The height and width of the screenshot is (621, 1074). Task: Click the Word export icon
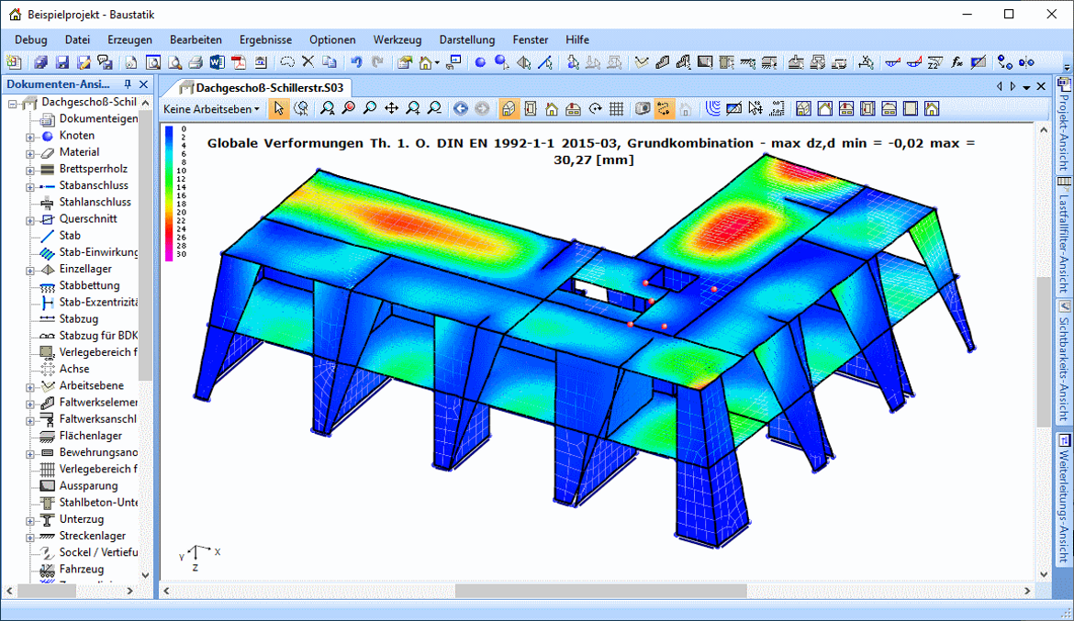pyautogui.click(x=218, y=62)
